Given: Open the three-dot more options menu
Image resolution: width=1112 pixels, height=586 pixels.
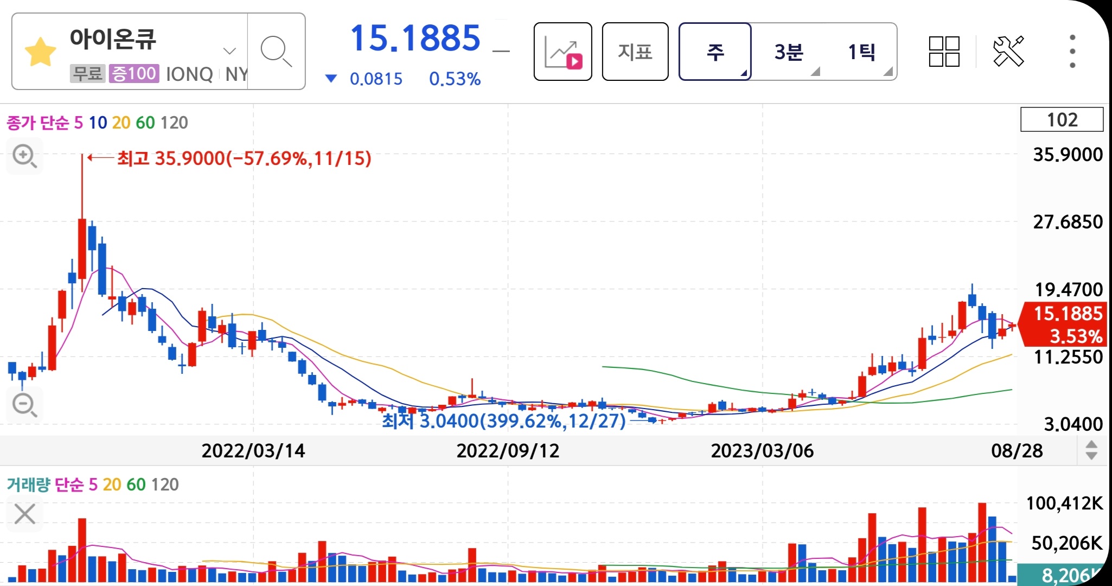Looking at the screenshot, I should coord(1072,52).
